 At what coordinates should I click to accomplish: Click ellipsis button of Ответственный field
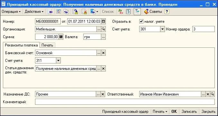(x=203, y=94)
